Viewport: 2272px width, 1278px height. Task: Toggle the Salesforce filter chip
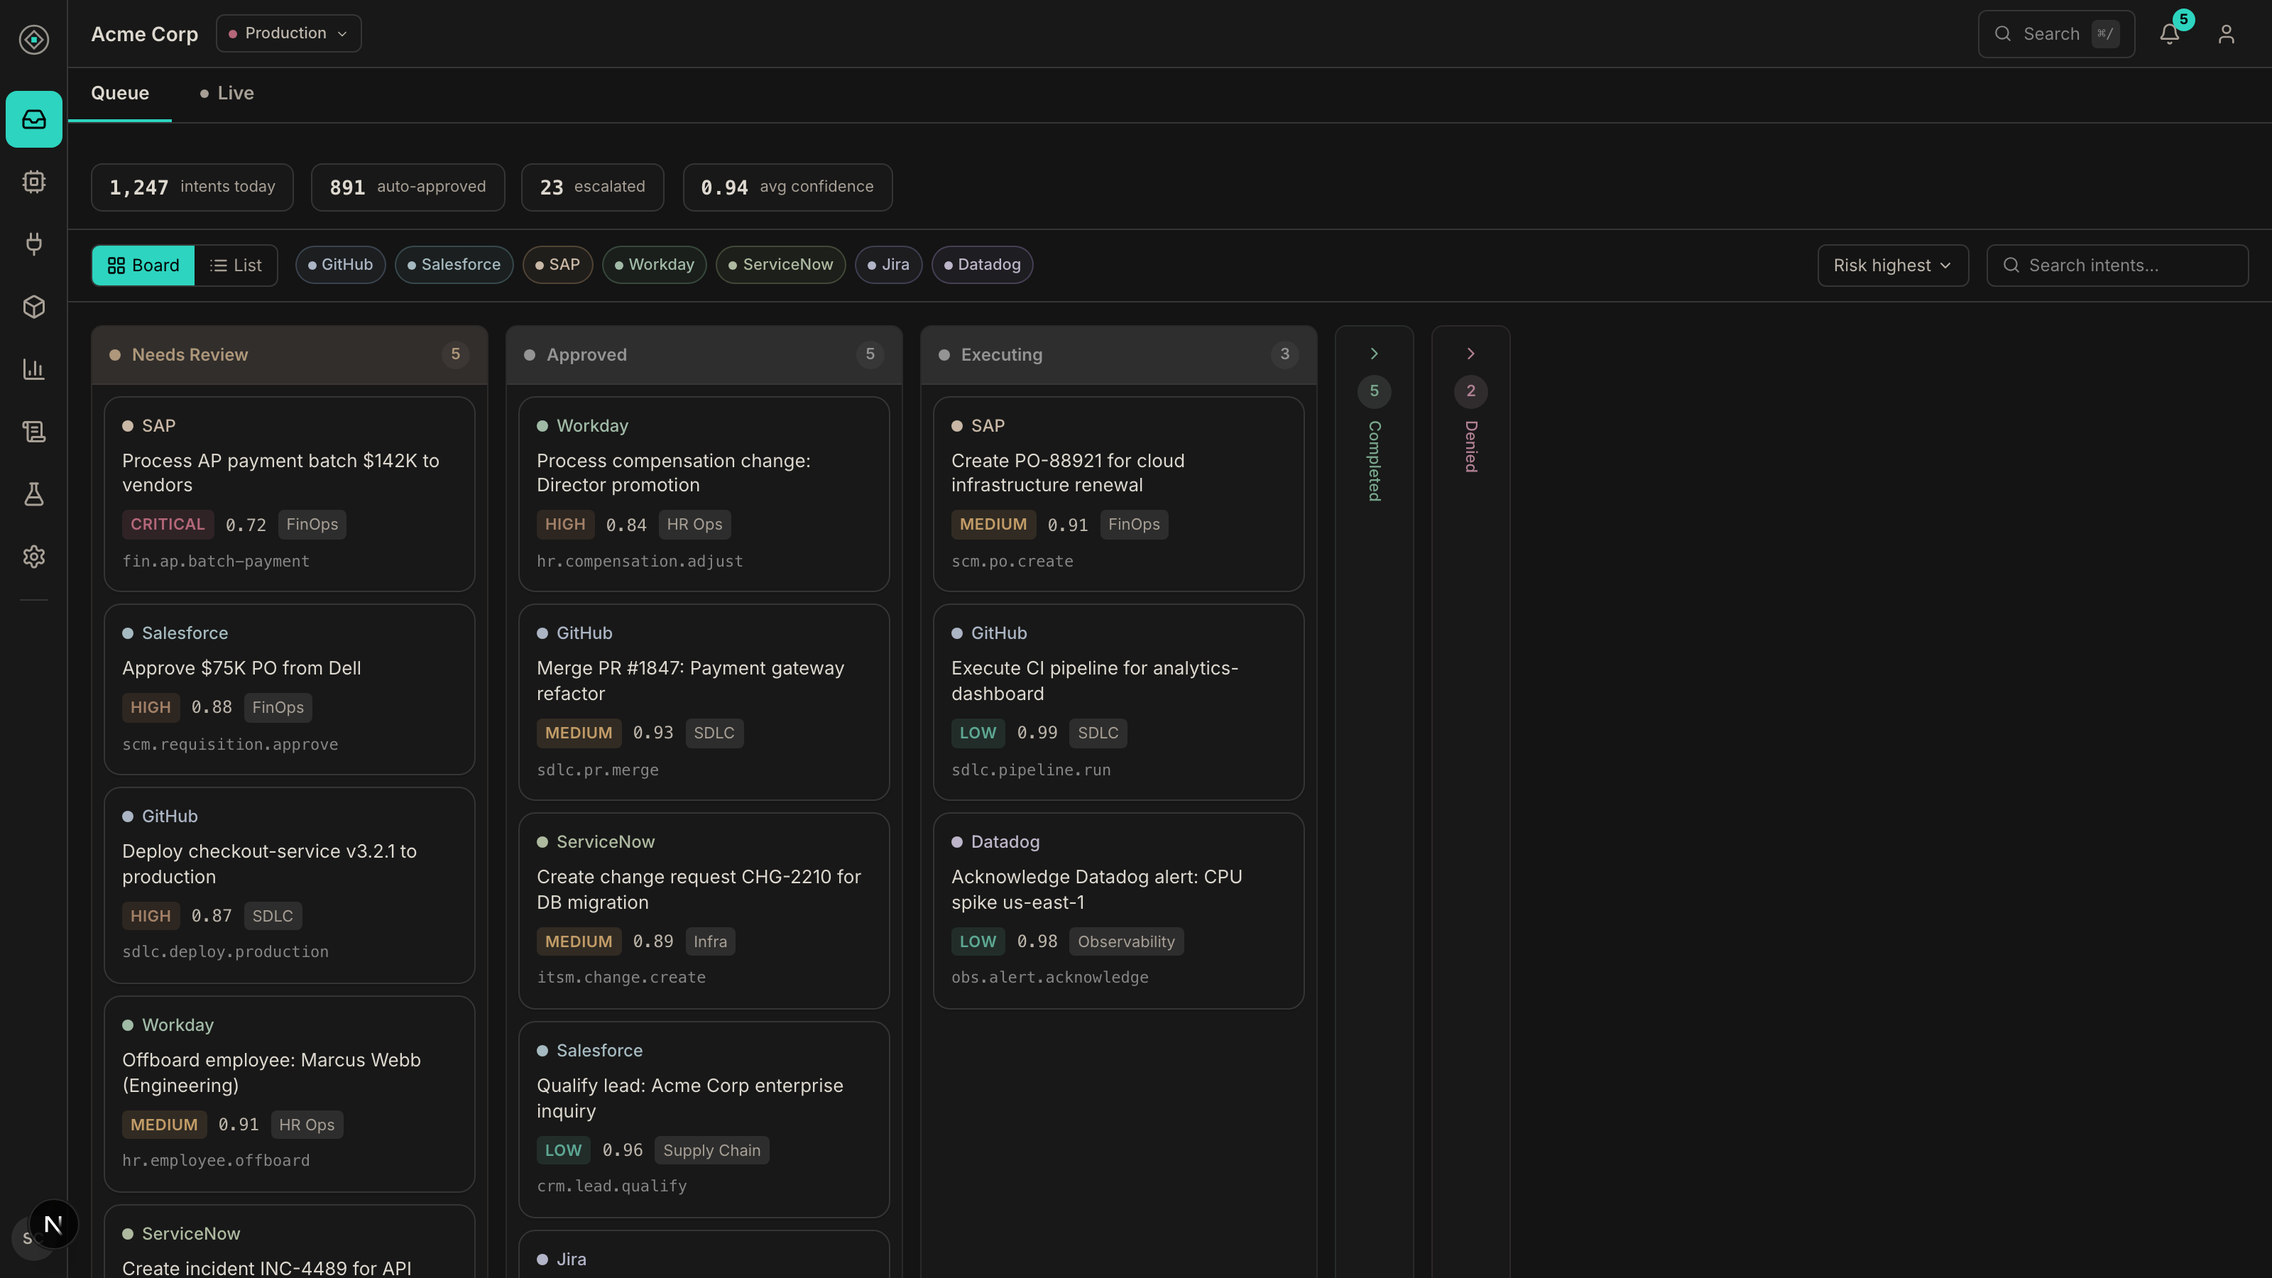(454, 265)
